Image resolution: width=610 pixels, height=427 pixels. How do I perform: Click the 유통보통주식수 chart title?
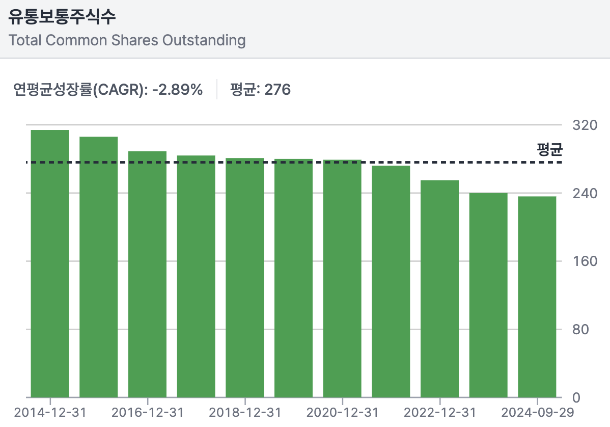click(x=62, y=17)
